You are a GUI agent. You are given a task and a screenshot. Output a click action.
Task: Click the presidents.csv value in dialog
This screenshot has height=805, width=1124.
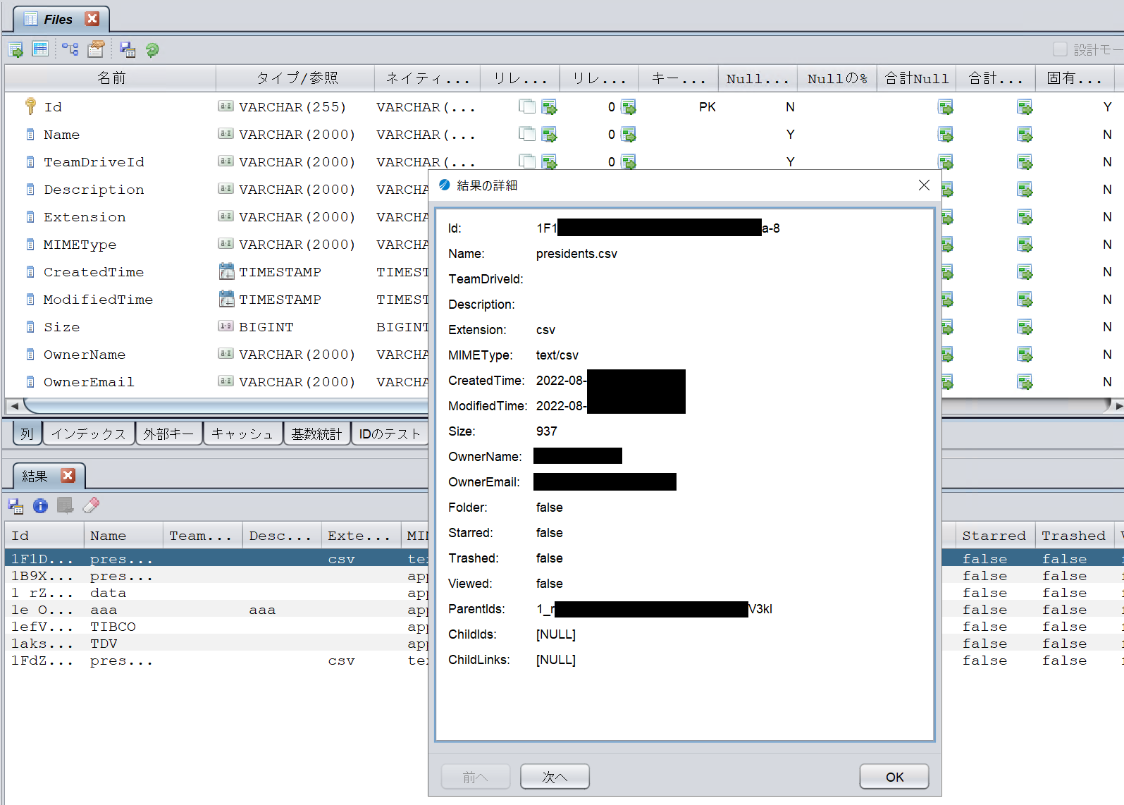(x=576, y=254)
